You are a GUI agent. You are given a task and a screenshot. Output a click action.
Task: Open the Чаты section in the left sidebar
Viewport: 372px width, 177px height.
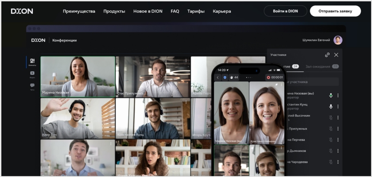coord(32,87)
